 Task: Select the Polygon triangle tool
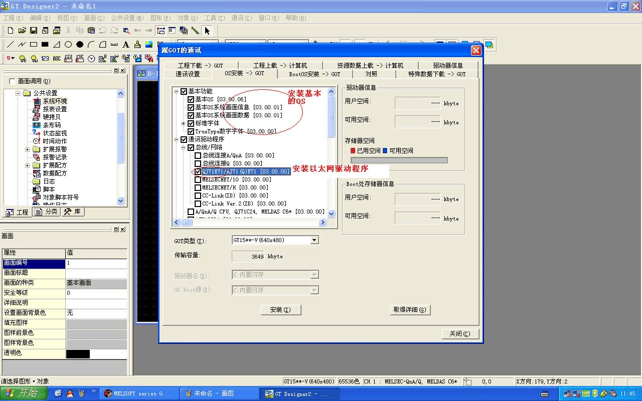[57, 45]
